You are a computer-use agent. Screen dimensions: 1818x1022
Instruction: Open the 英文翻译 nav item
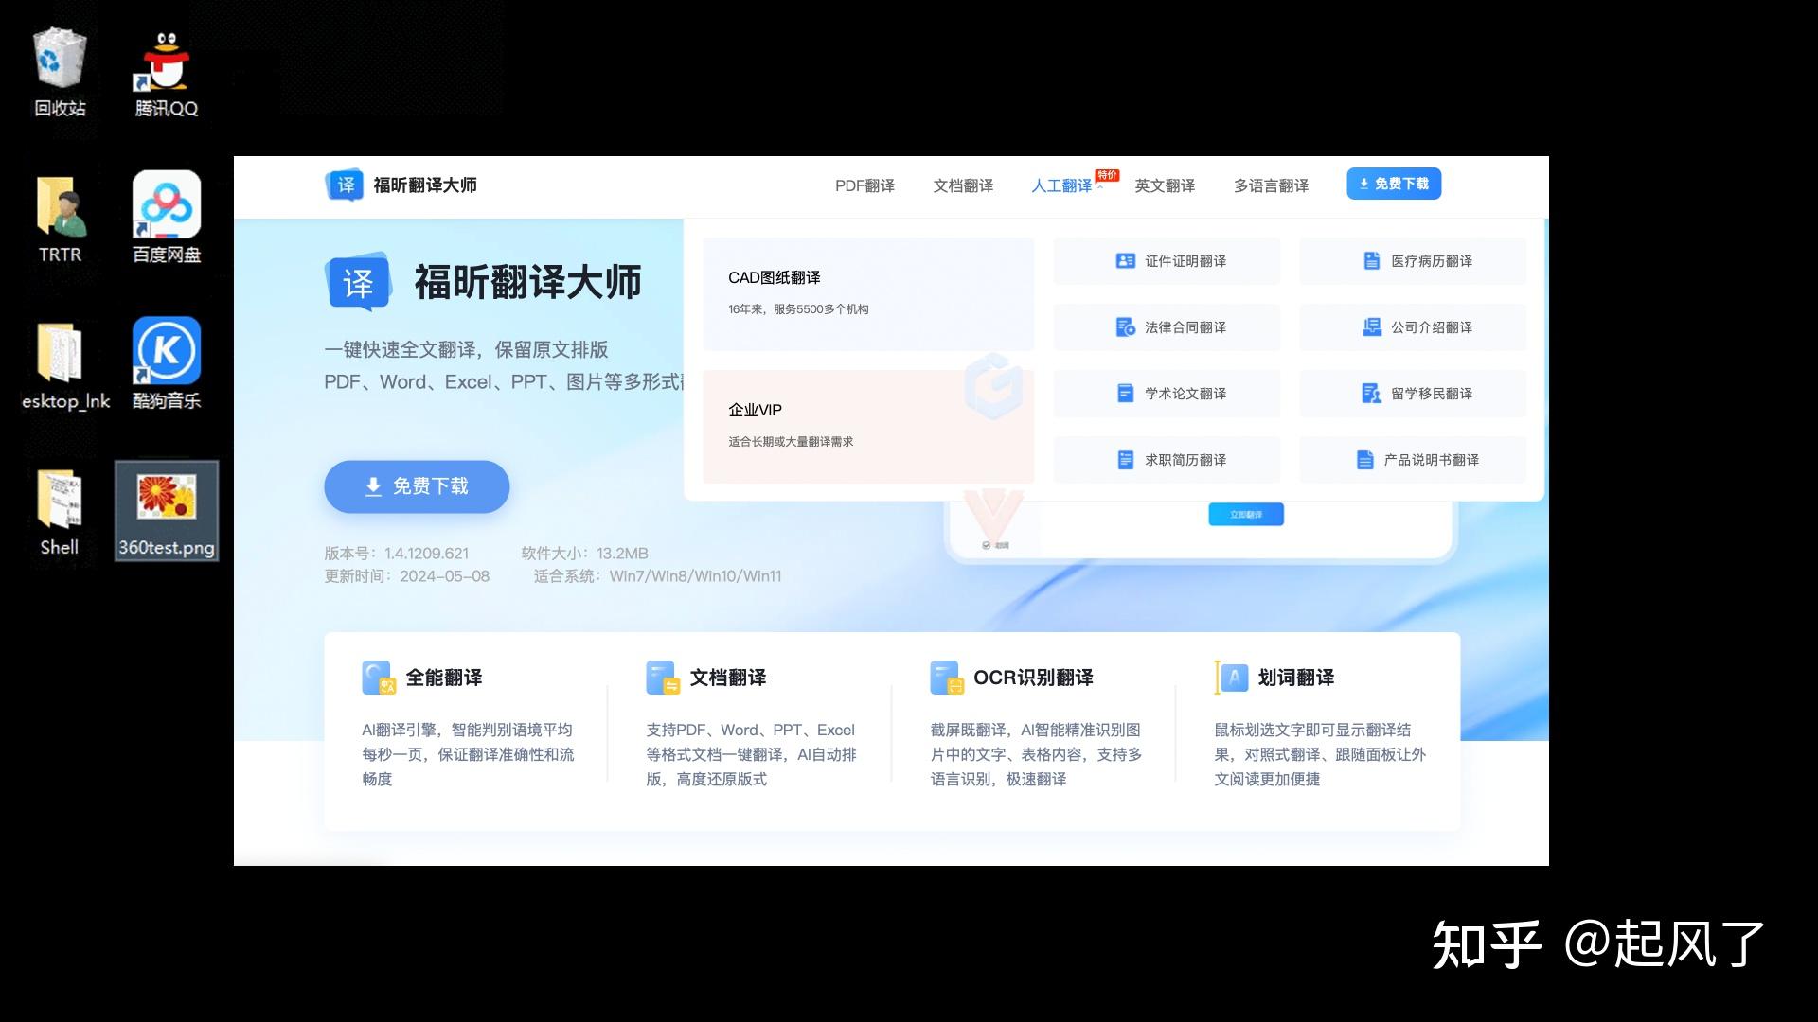(1165, 185)
